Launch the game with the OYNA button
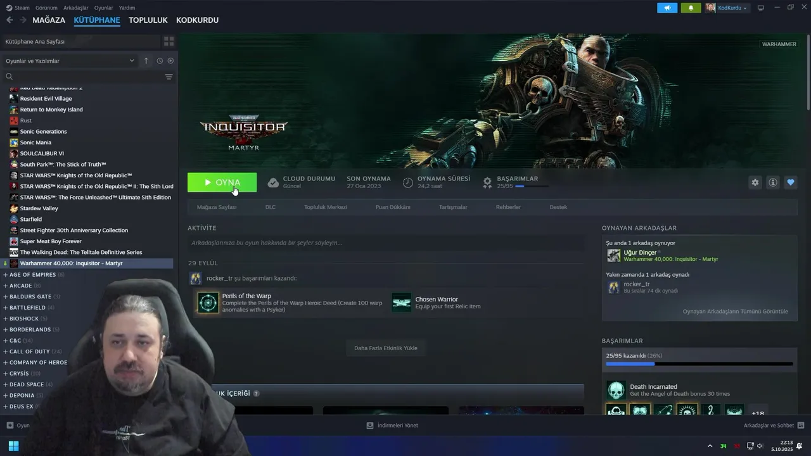 pos(222,182)
